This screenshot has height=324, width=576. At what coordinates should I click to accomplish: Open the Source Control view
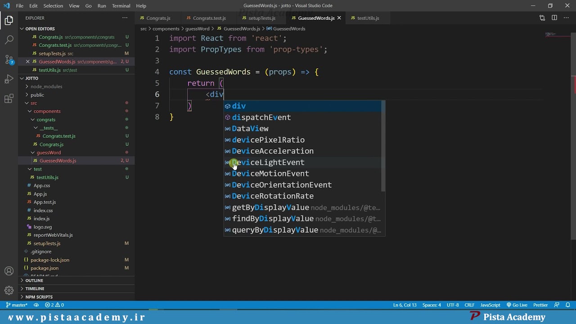pyautogui.click(x=9, y=60)
